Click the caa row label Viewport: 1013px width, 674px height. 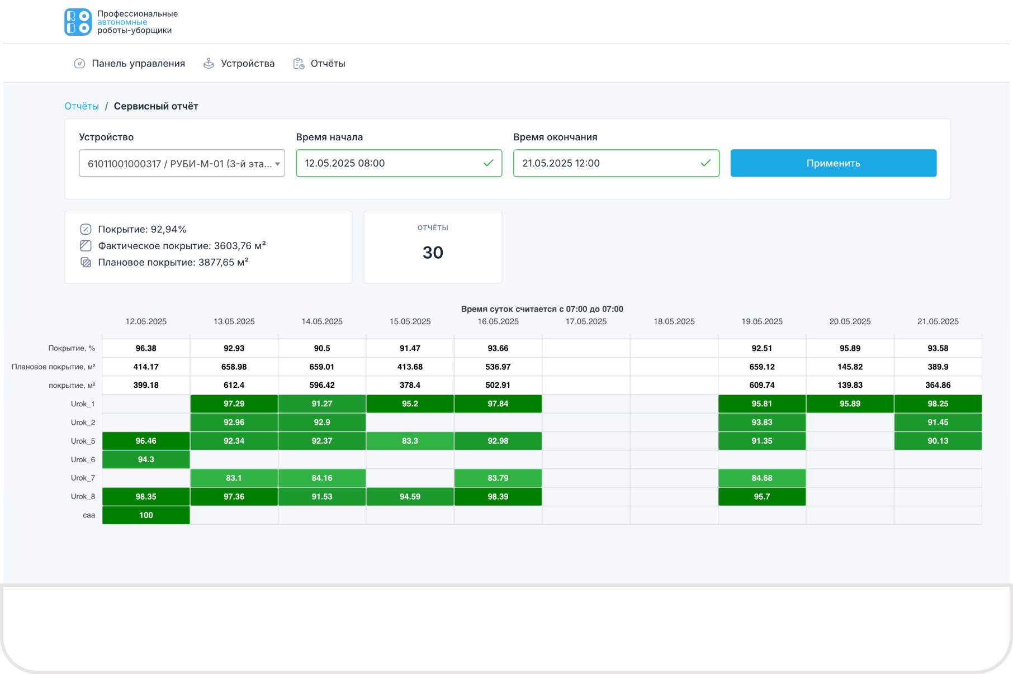pyautogui.click(x=89, y=515)
